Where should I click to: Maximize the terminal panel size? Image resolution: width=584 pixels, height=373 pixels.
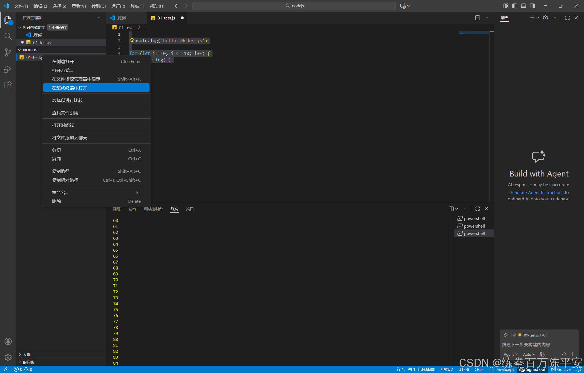(477, 209)
